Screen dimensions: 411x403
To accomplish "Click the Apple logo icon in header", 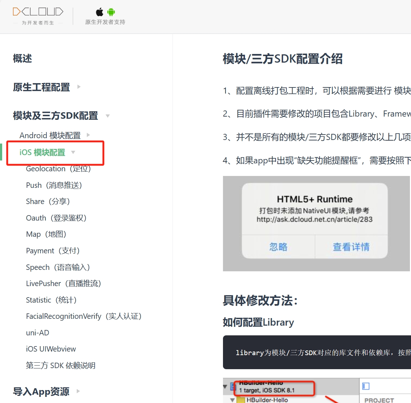I will [x=99, y=12].
